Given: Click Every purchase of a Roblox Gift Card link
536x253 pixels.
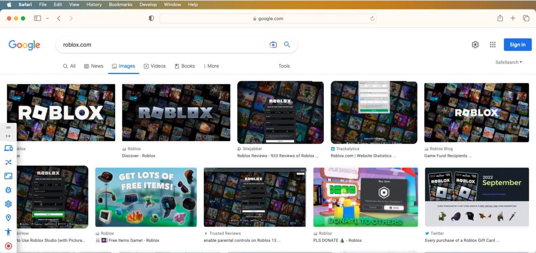Looking at the screenshot, I should click(x=462, y=240).
